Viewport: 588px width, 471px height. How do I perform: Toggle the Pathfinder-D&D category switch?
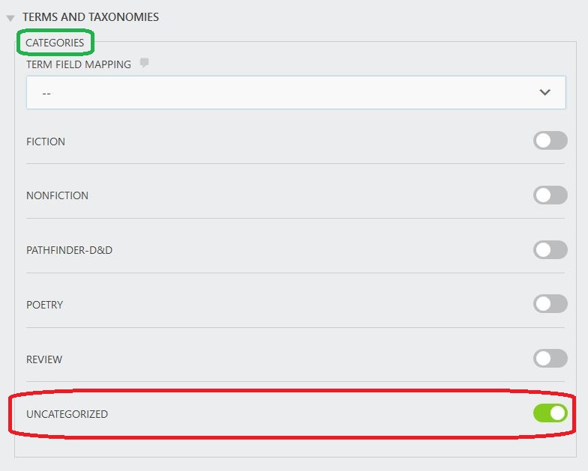click(x=550, y=250)
